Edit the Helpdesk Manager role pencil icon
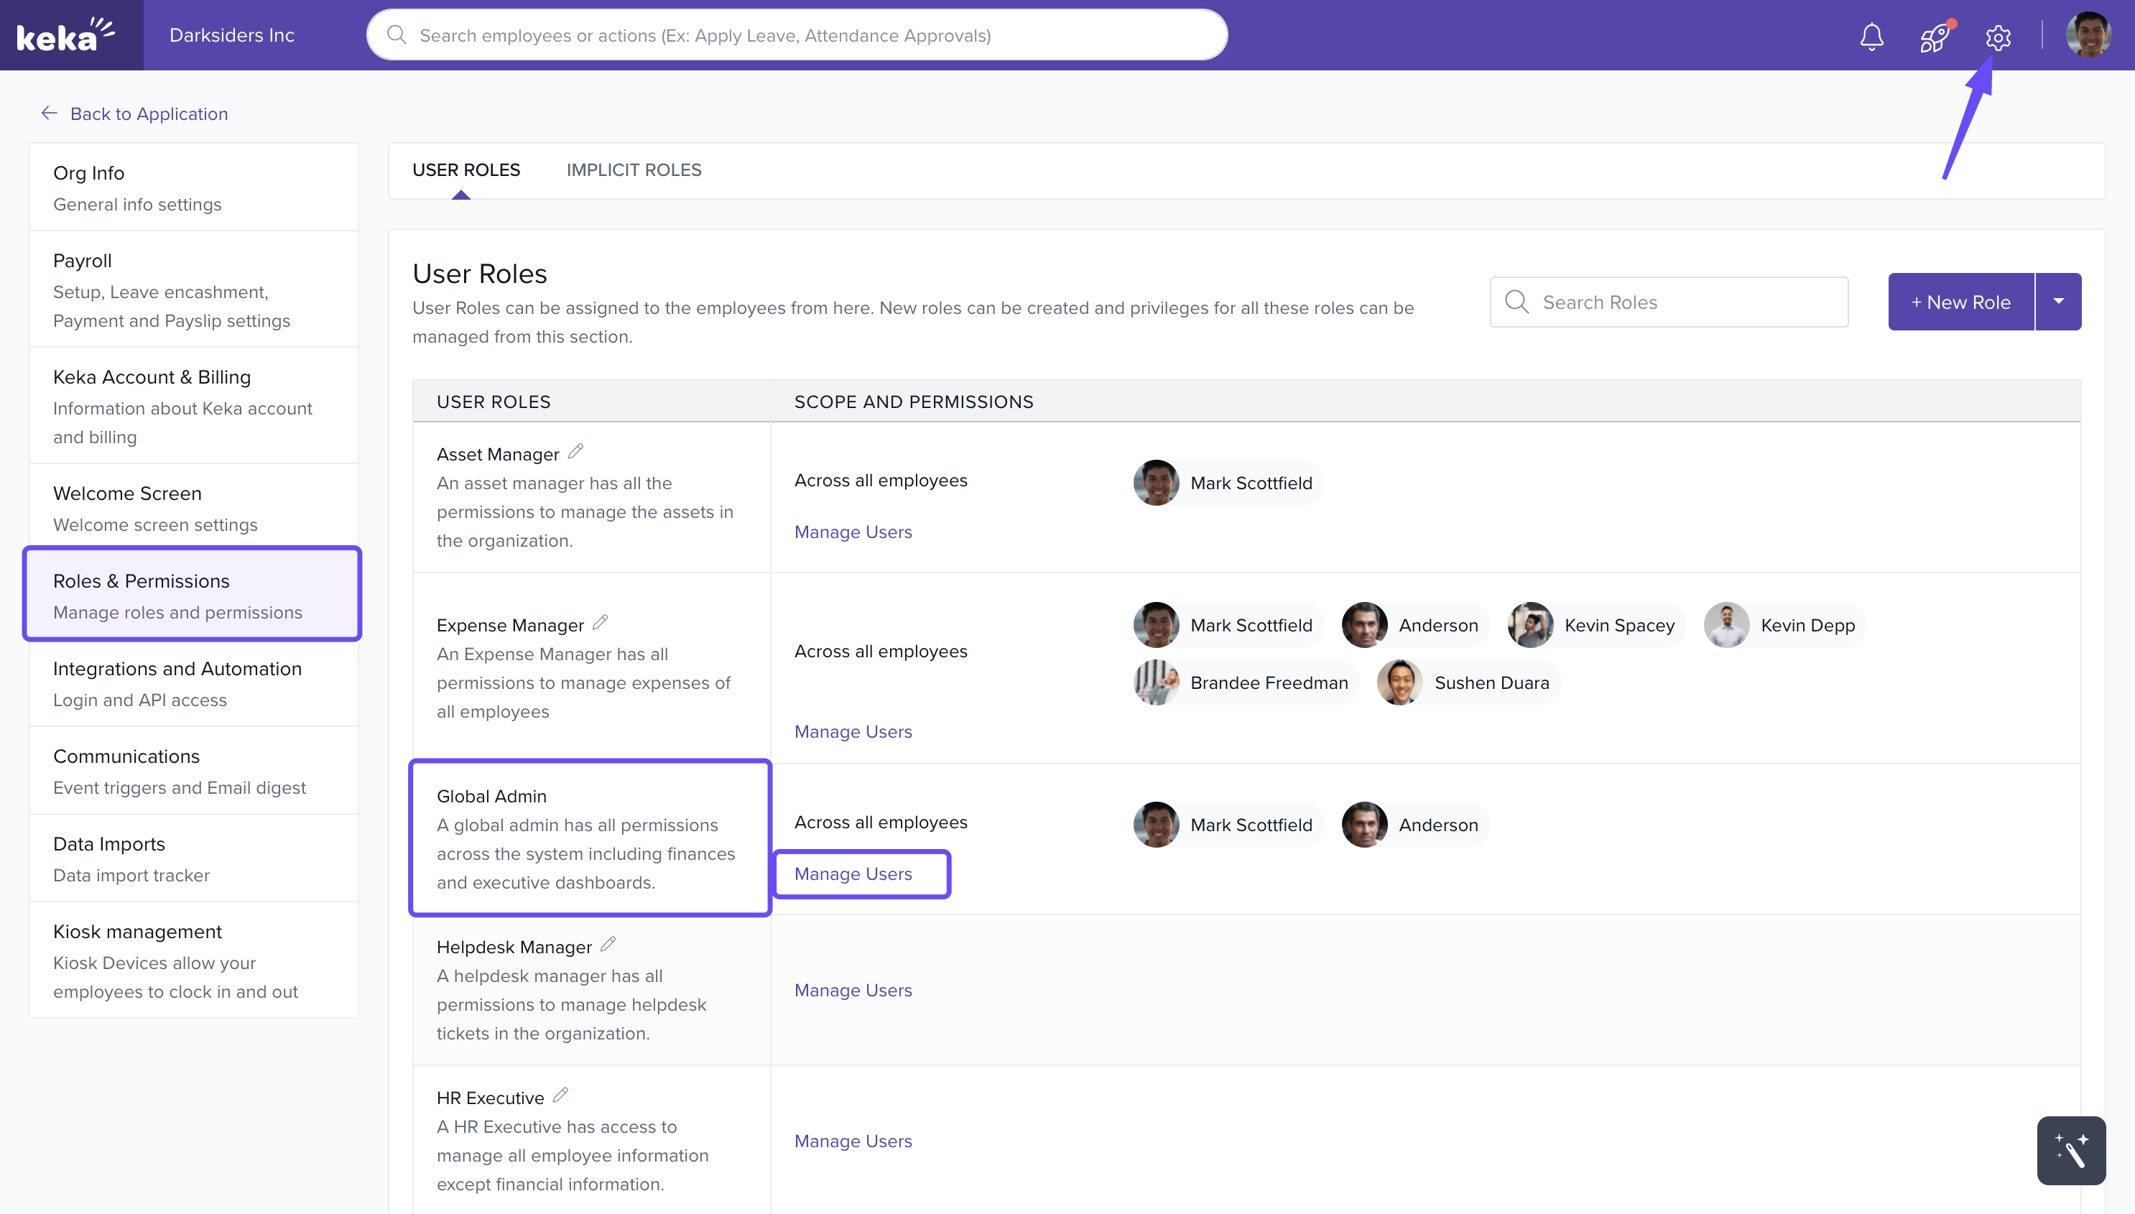The height and width of the screenshot is (1214, 2135). (x=608, y=945)
